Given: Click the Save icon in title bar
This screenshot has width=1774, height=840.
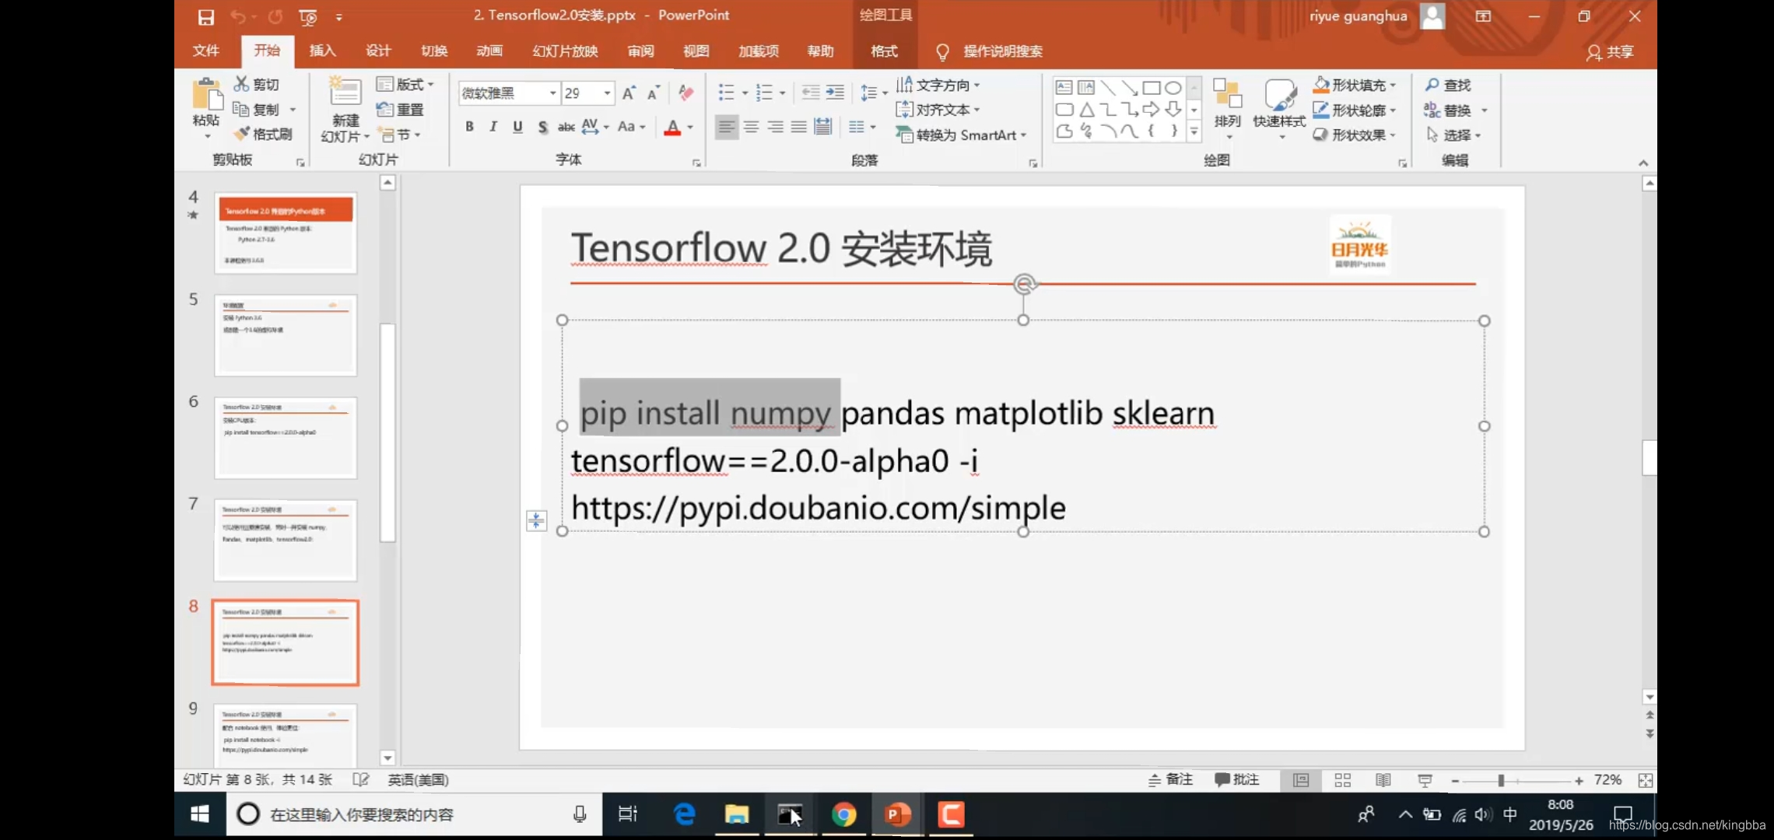Looking at the screenshot, I should (x=205, y=17).
